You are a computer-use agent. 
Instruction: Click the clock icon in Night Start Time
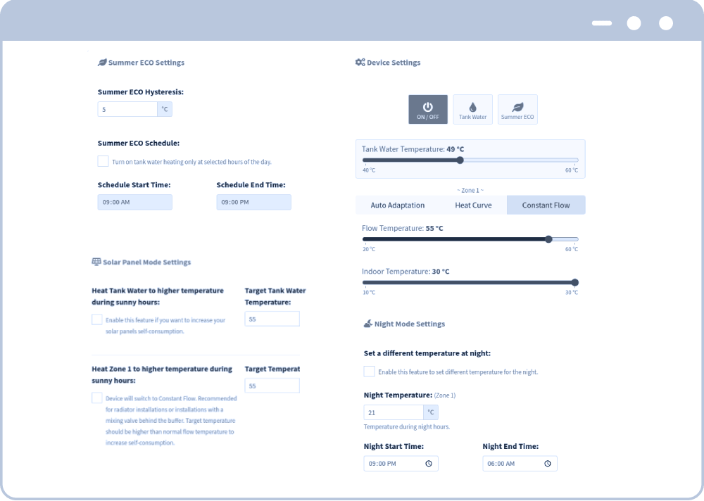429,464
